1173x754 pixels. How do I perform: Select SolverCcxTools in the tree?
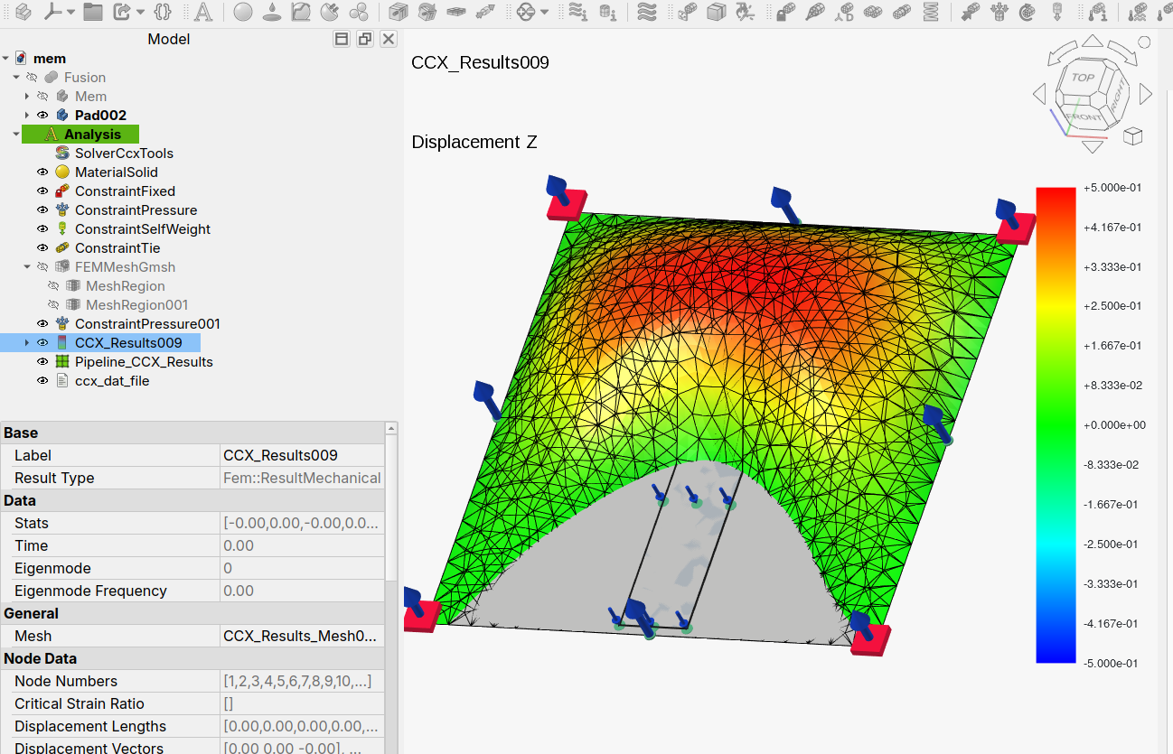(x=124, y=154)
